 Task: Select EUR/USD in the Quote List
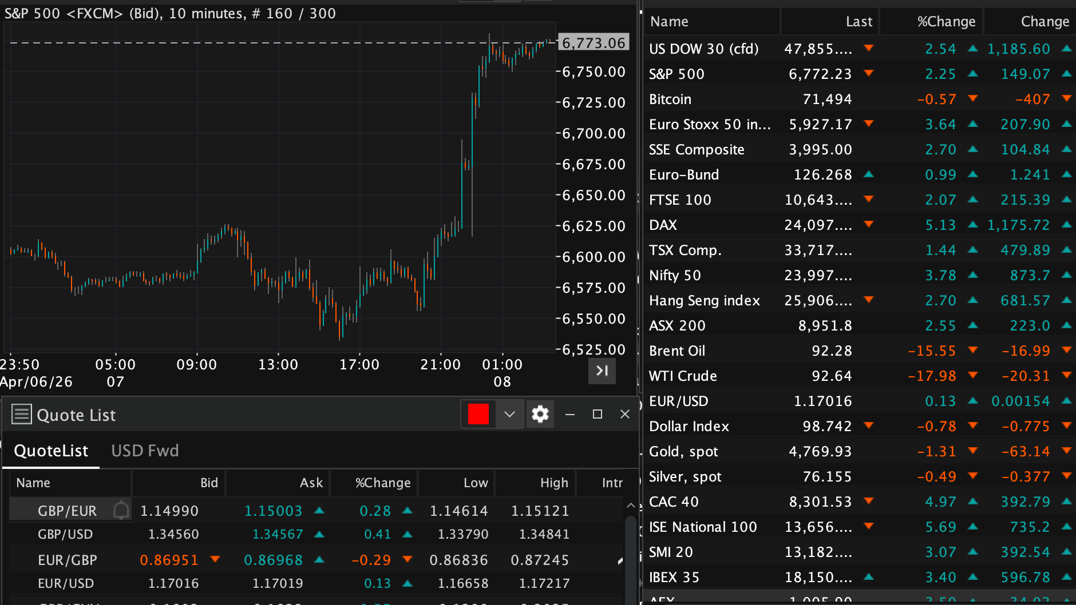click(316, 583)
